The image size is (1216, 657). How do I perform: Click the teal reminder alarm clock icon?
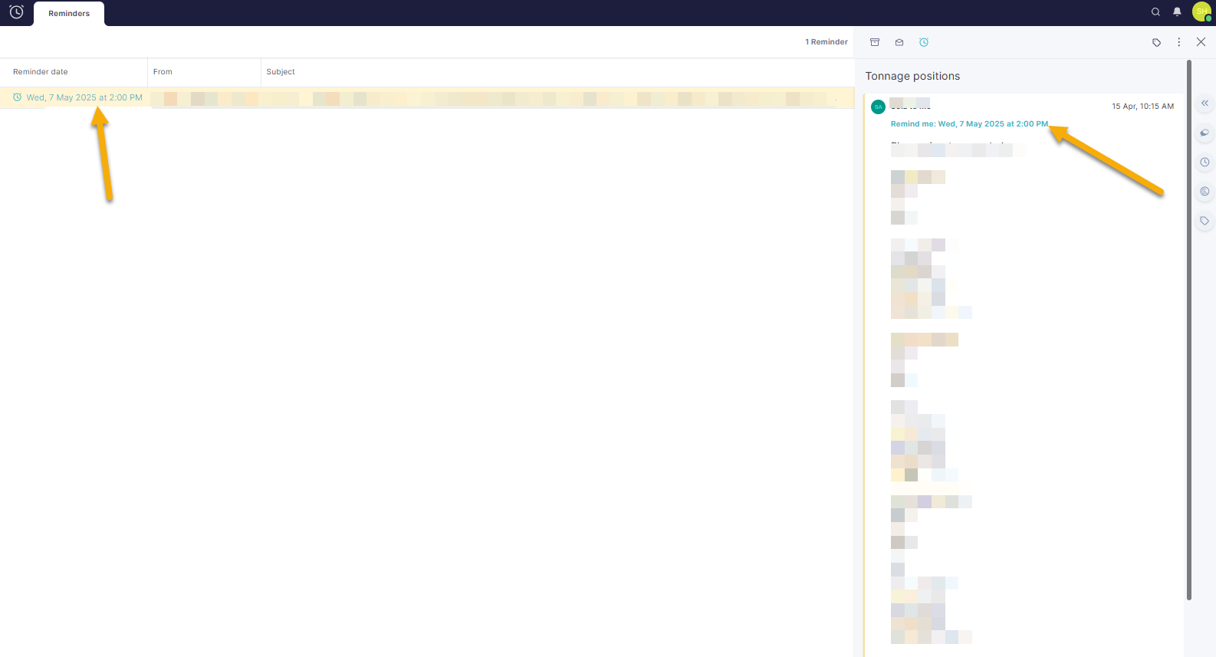point(924,42)
